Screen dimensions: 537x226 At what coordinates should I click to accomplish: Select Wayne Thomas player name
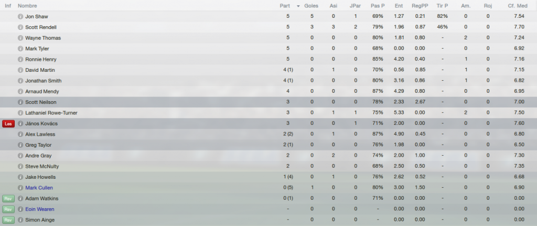[x=43, y=38]
